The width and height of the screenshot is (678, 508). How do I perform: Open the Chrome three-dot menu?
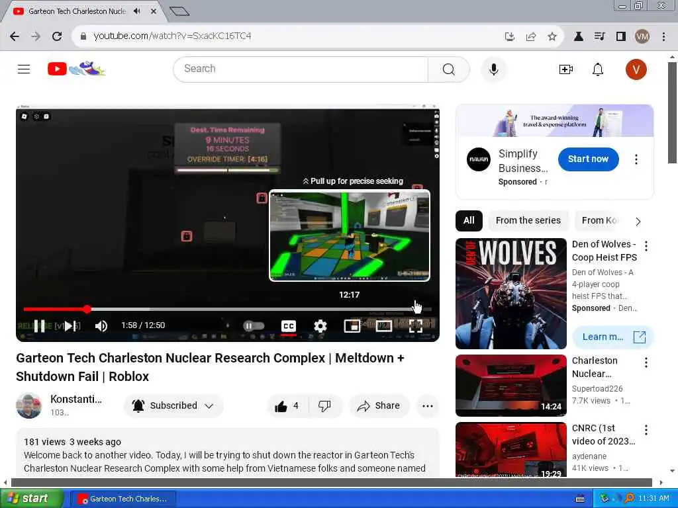click(663, 36)
